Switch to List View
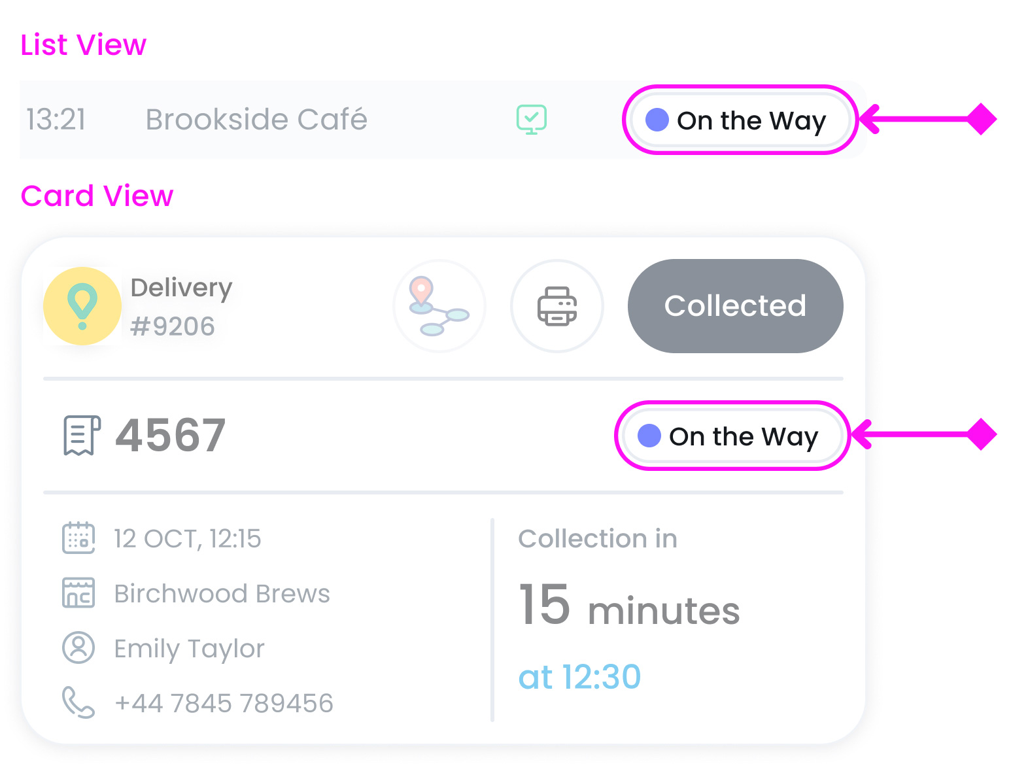The image size is (1028, 777). click(83, 44)
